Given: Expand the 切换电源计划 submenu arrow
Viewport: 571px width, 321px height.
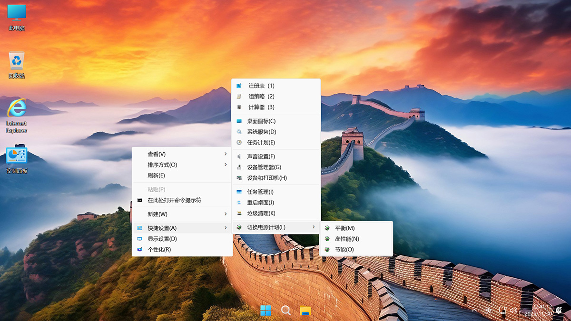Looking at the screenshot, I should [x=315, y=227].
